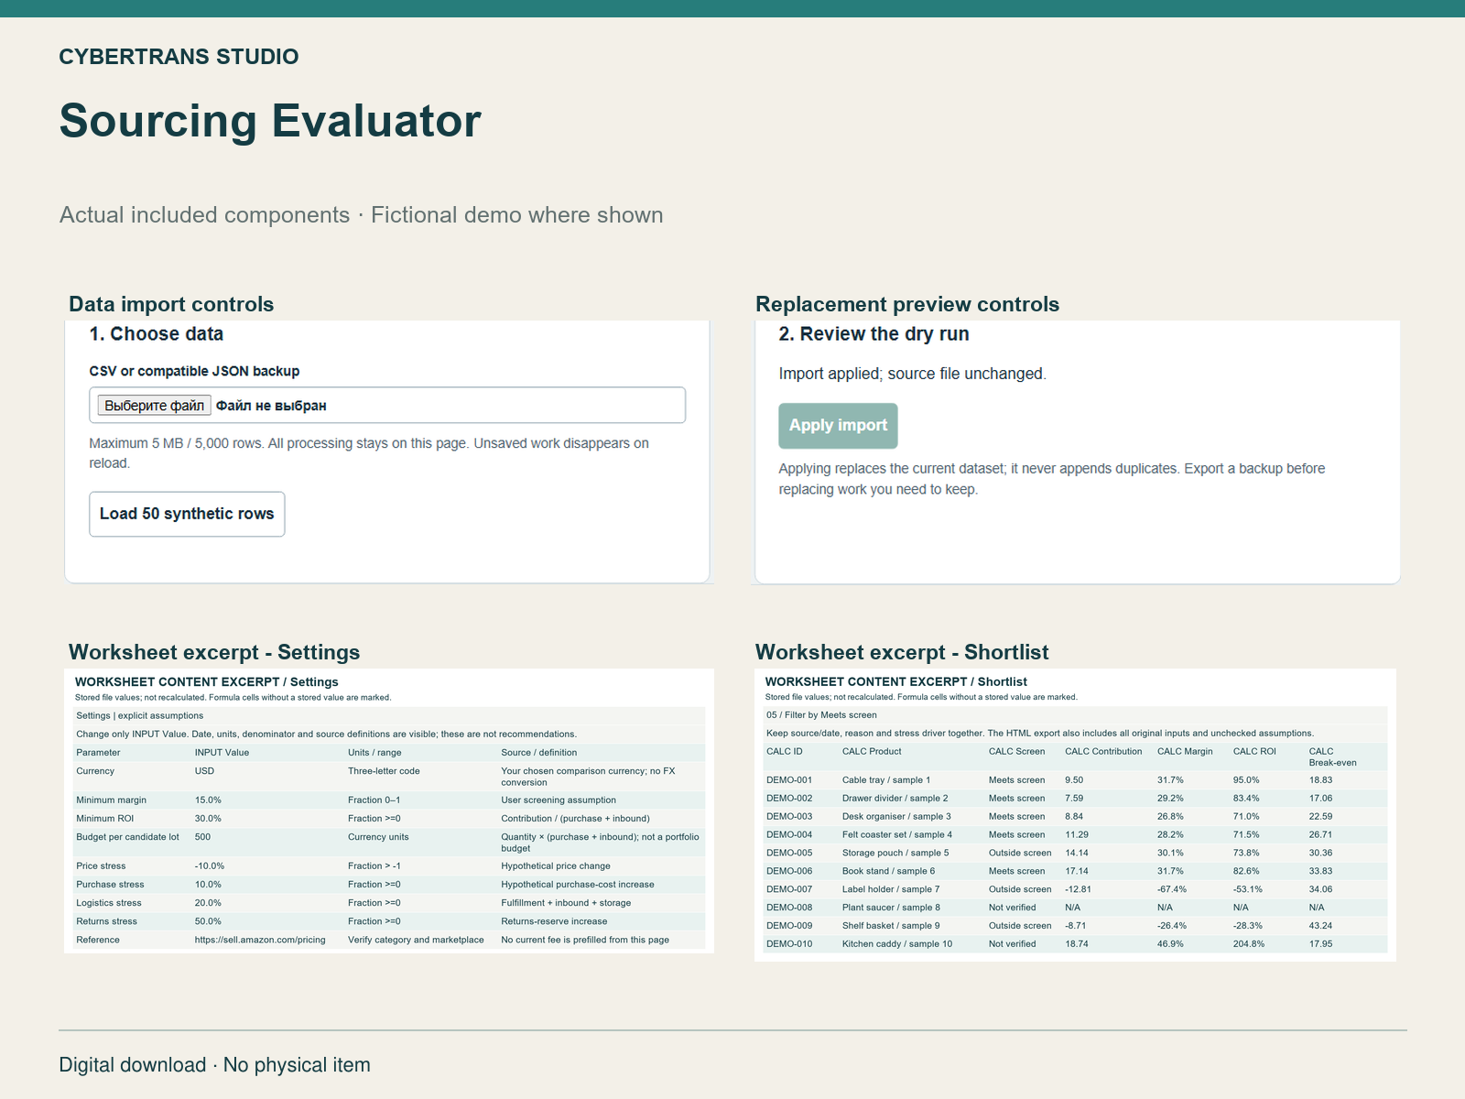Click Outside screen status for DEMO-007
The image size is (1465, 1099).
tap(1020, 889)
